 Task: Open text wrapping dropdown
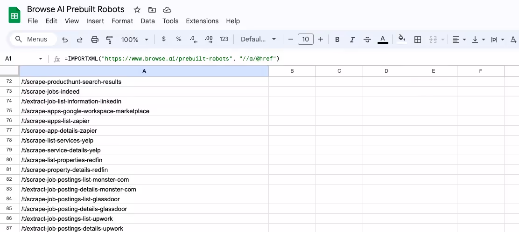[498, 39]
